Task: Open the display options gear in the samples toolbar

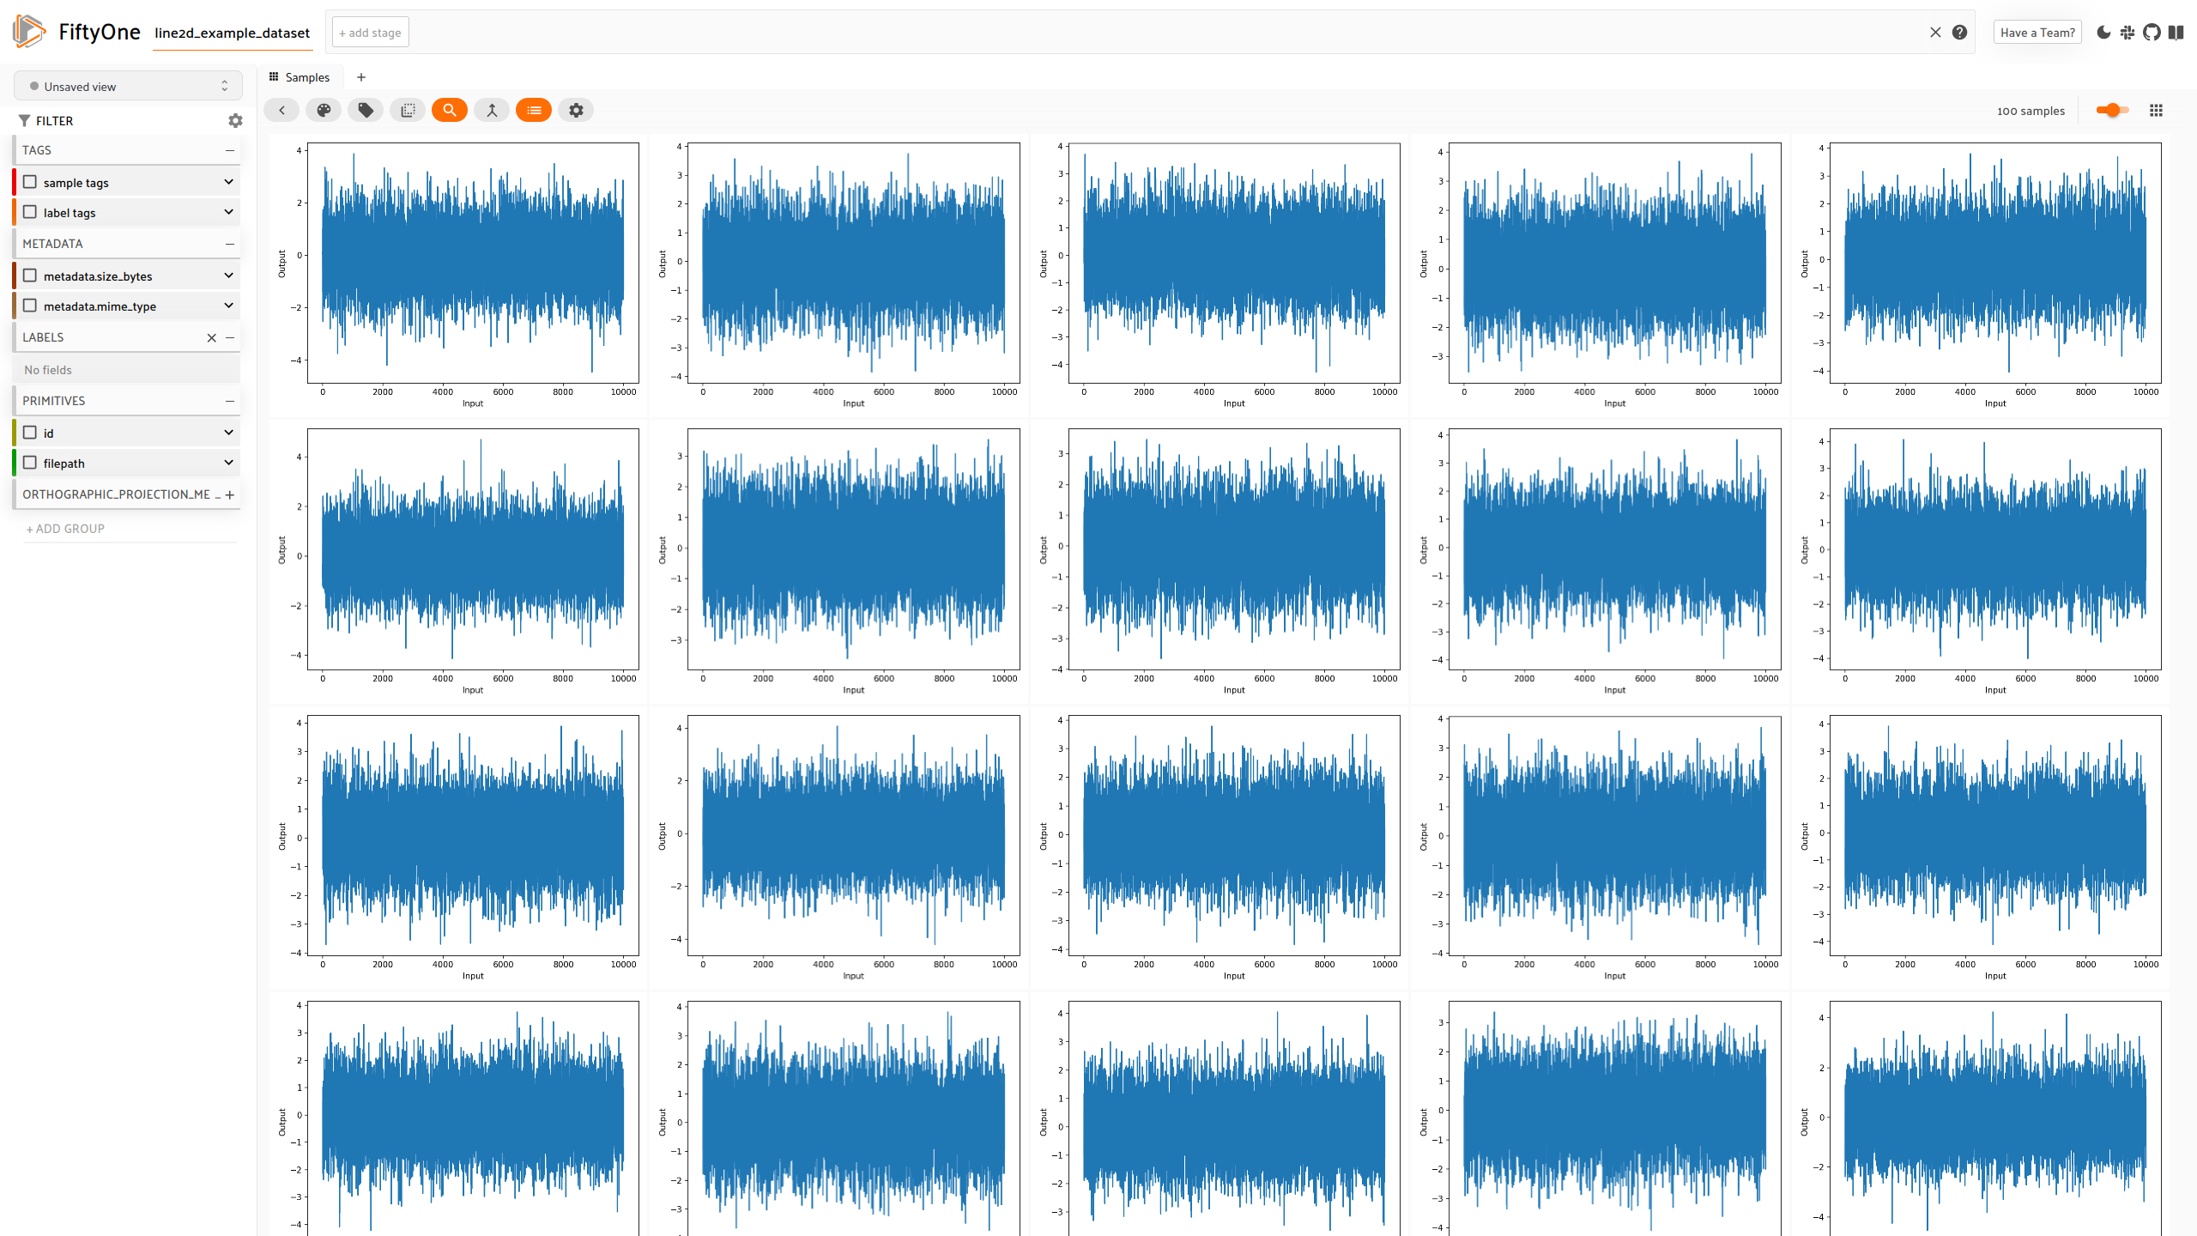Action: point(576,110)
